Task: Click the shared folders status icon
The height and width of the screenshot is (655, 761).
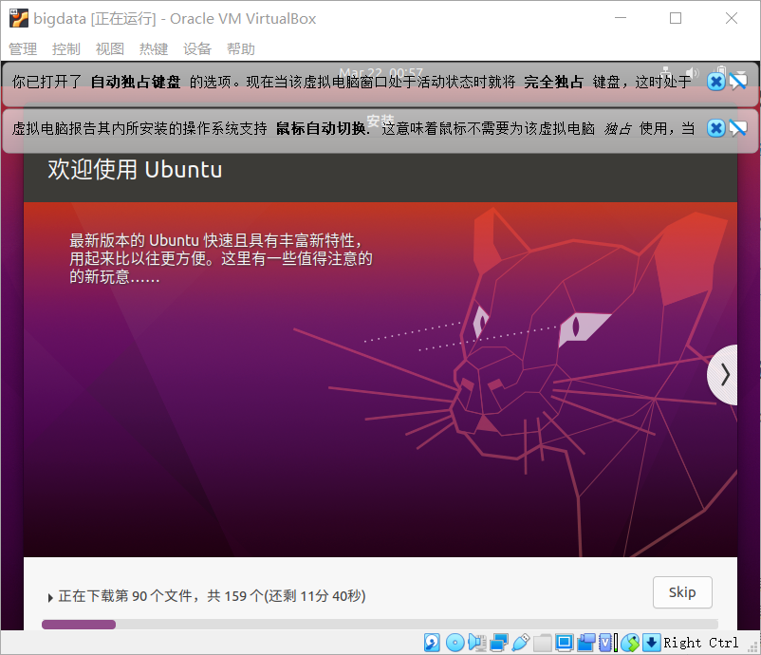Action: (543, 643)
